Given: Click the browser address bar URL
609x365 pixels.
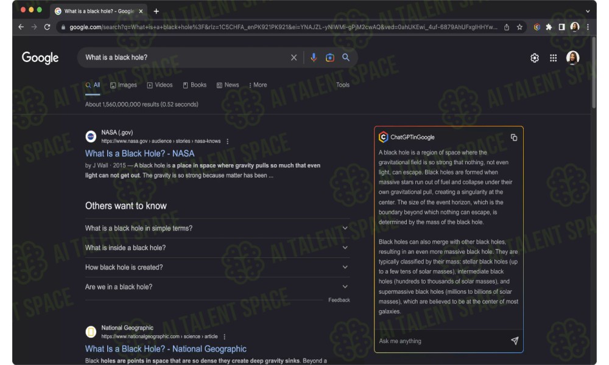Looking at the screenshot, I should (x=283, y=27).
